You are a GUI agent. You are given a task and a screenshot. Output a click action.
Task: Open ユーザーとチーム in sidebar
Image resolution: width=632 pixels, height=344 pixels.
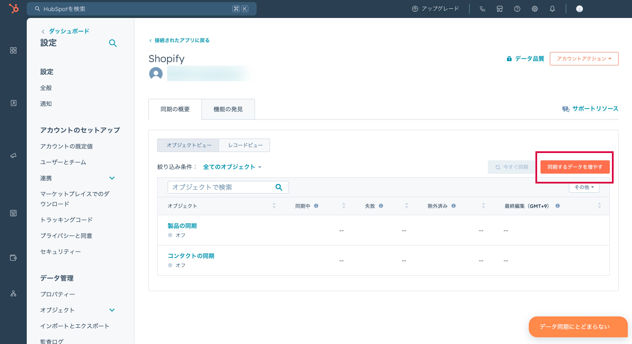63,162
